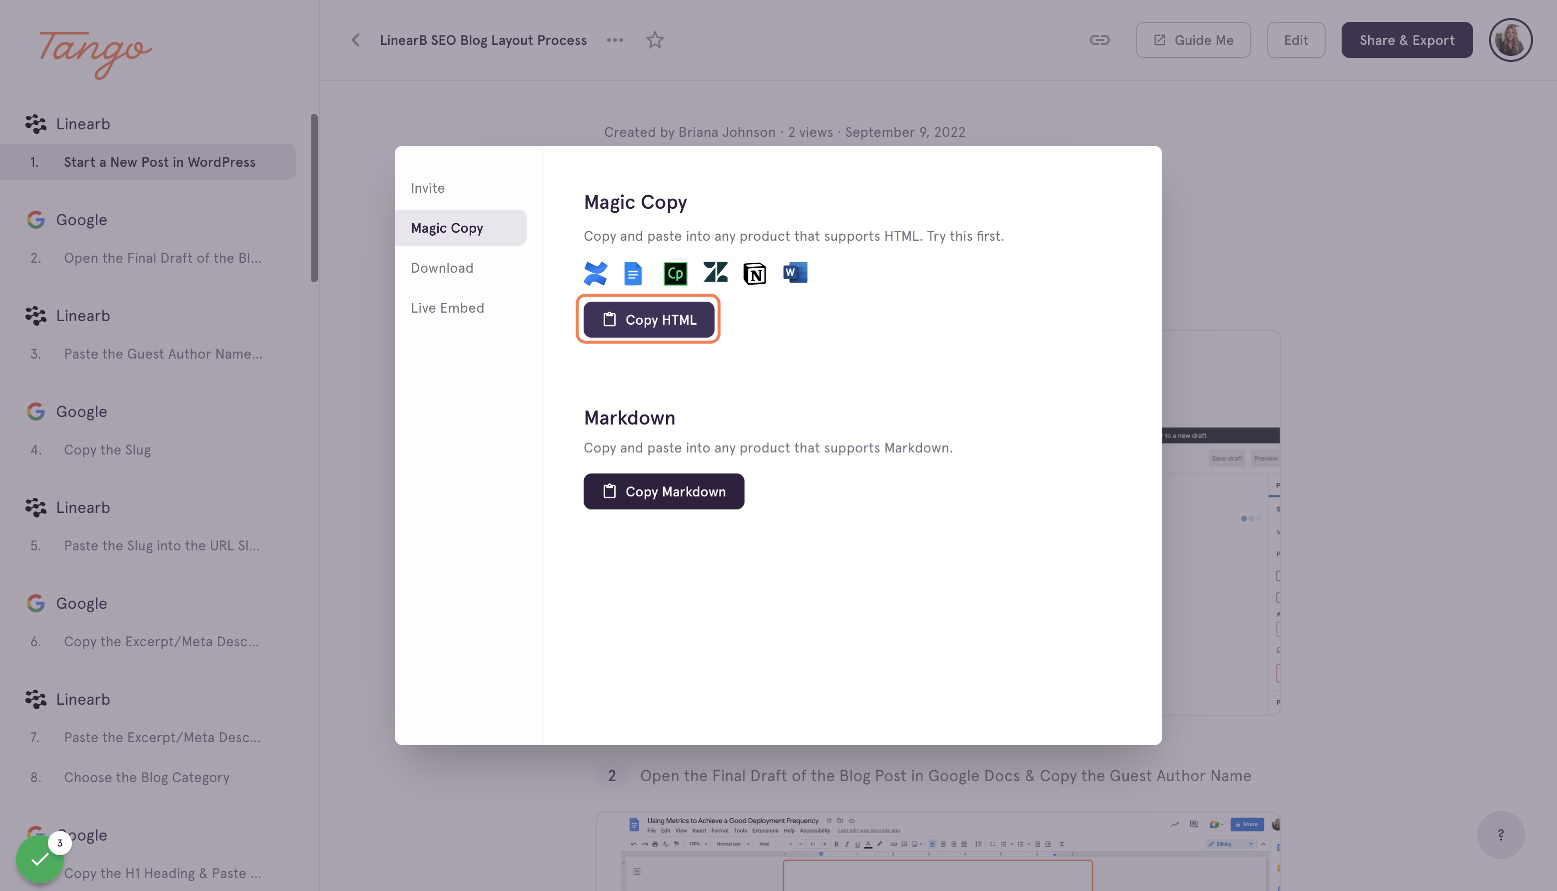This screenshot has height=891, width=1557.
Task: Click the LinearB SEO Blog Layout Process title
Action: [x=483, y=40]
